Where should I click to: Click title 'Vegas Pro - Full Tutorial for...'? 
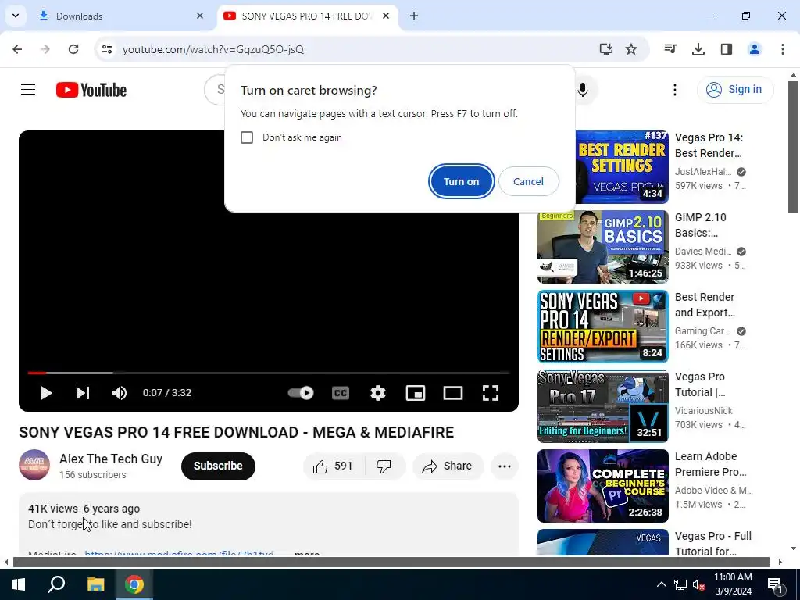[x=713, y=544]
